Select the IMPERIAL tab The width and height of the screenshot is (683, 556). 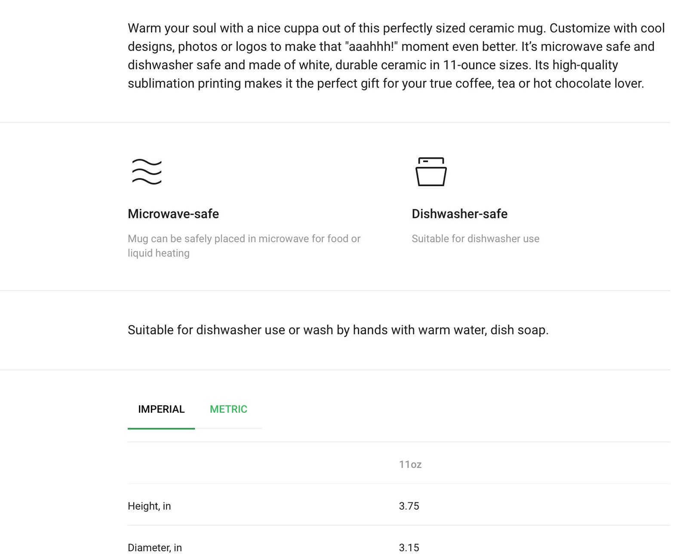161,409
